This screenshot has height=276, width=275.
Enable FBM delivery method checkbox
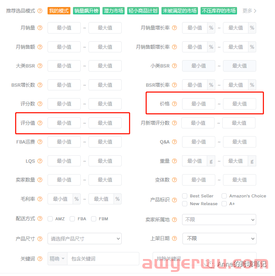click(94, 219)
